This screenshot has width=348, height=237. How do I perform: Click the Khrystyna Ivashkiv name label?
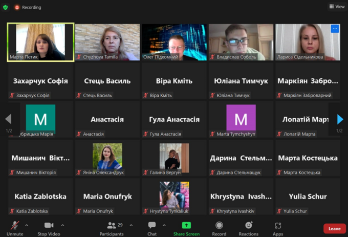coord(235,211)
